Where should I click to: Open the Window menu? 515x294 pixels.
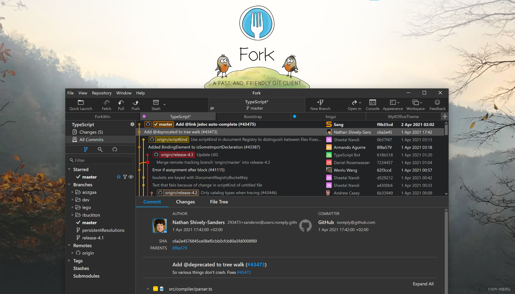click(124, 93)
